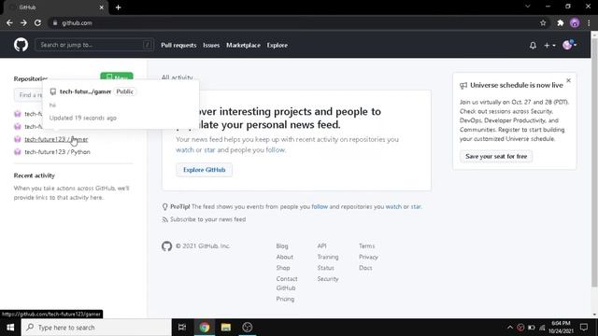Viewport: 598px width, 336px height.
Task: Click the 'follow' link in the ProTip line
Action: pyautogui.click(x=320, y=207)
